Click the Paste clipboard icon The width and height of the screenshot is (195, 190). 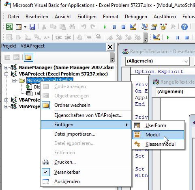(x=63, y=27)
